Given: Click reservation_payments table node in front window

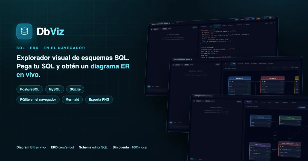Looking at the screenshot, I should pos(290,149).
